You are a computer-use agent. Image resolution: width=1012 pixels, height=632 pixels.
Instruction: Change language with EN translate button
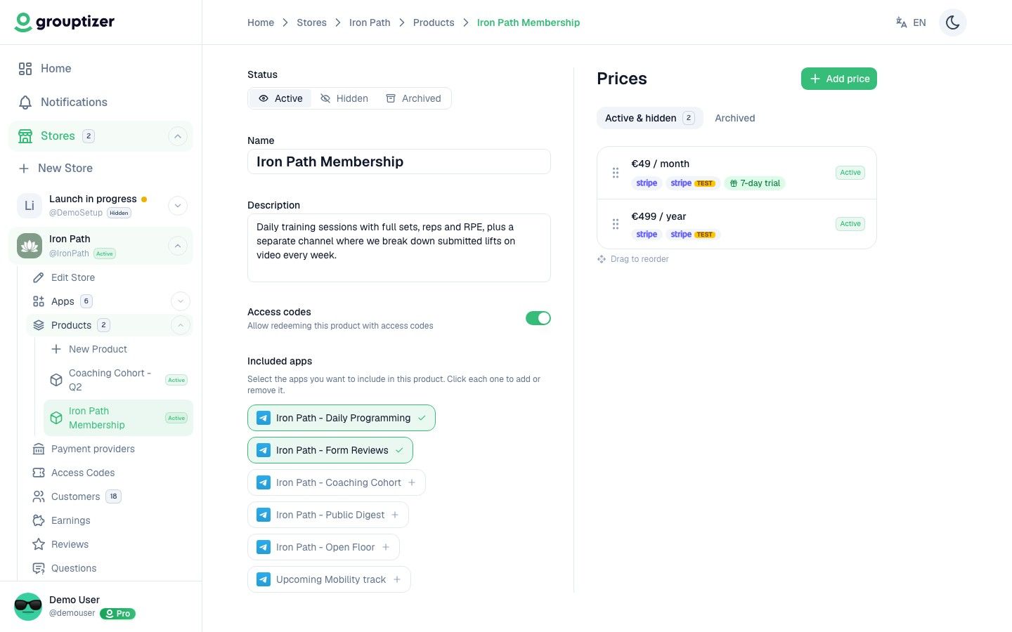[911, 22]
